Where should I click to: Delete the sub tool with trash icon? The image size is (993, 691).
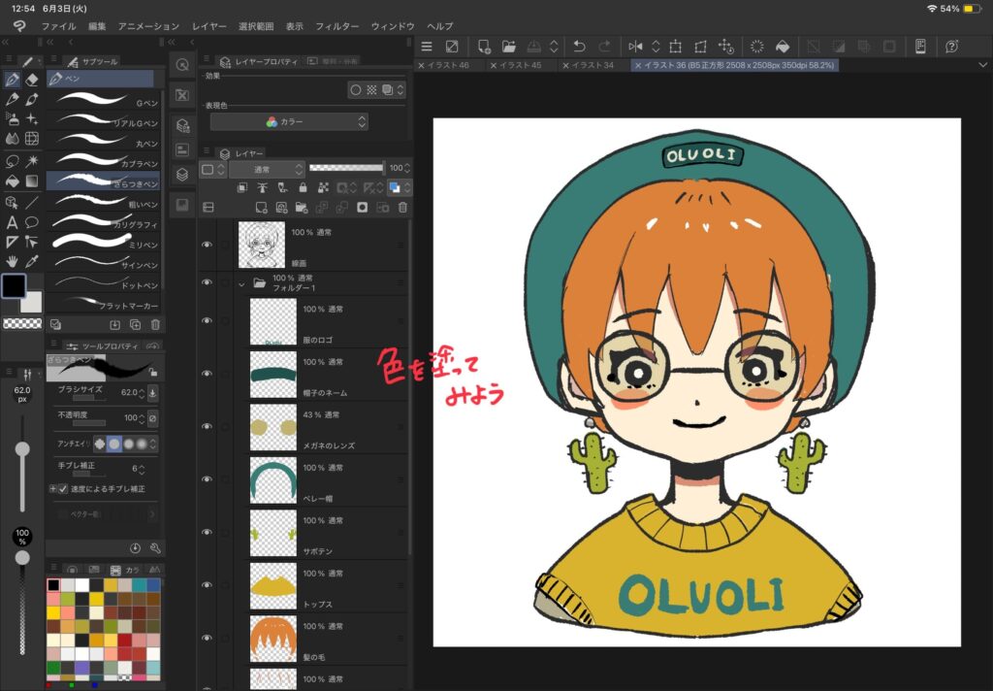(155, 324)
